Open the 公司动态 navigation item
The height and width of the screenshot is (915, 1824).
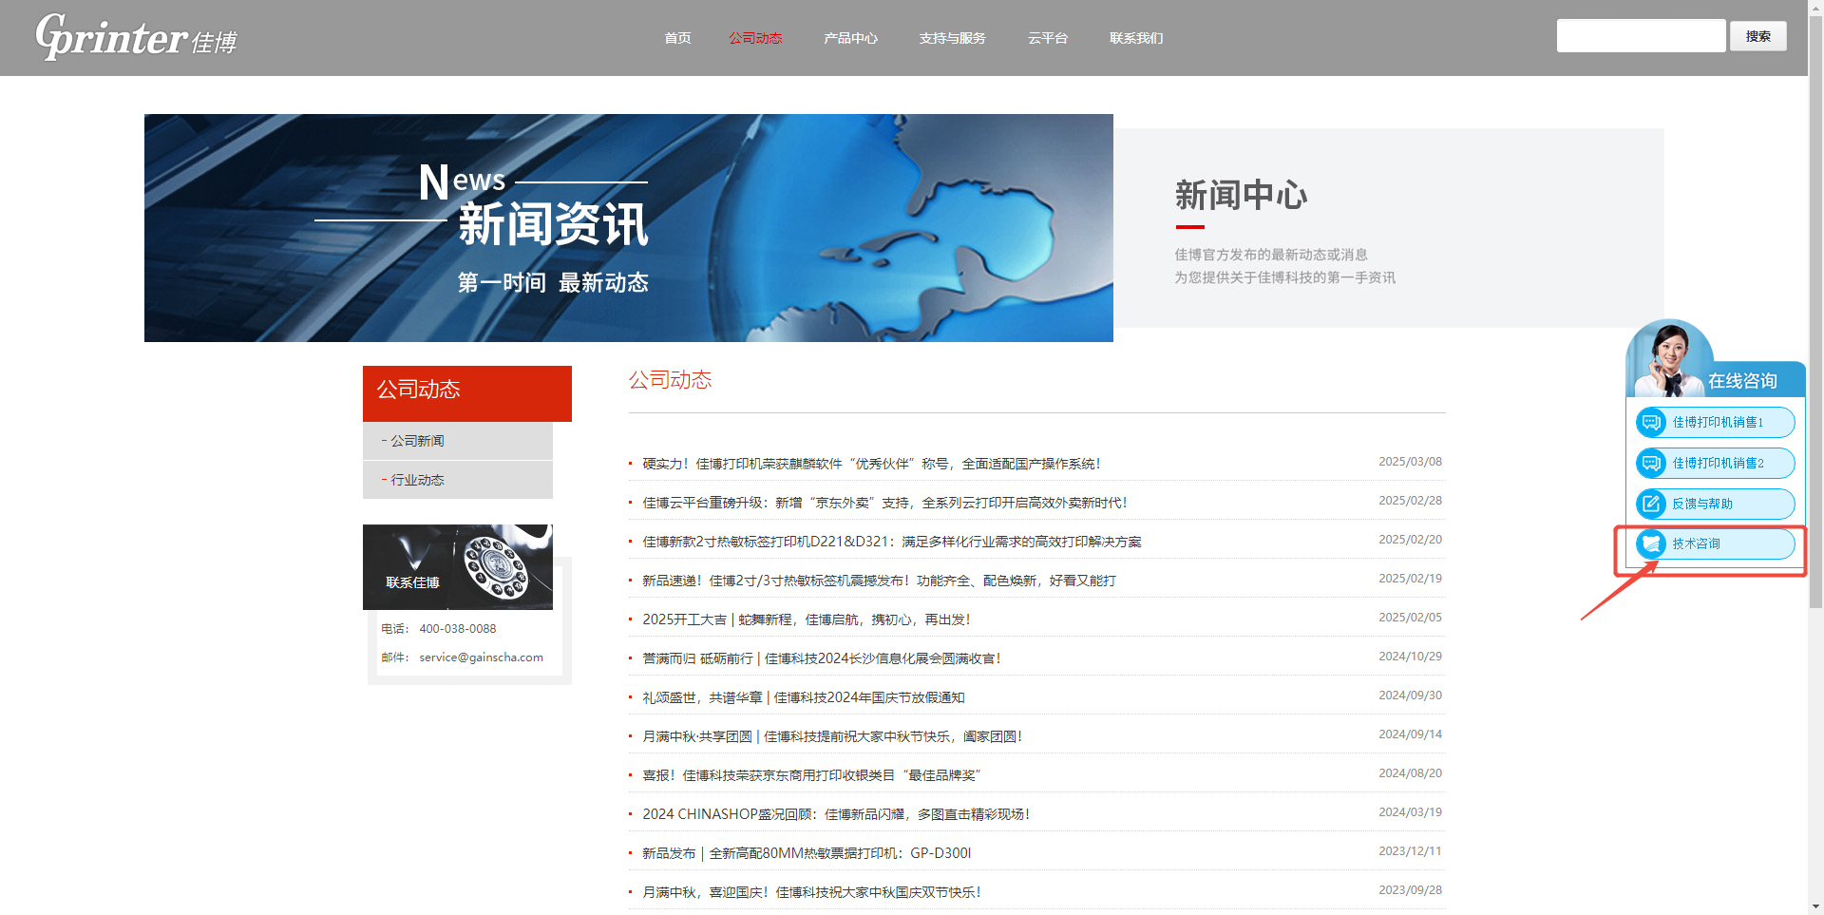point(755,38)
